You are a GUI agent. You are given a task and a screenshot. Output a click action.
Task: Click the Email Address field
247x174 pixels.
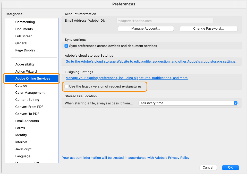[165, 21]
